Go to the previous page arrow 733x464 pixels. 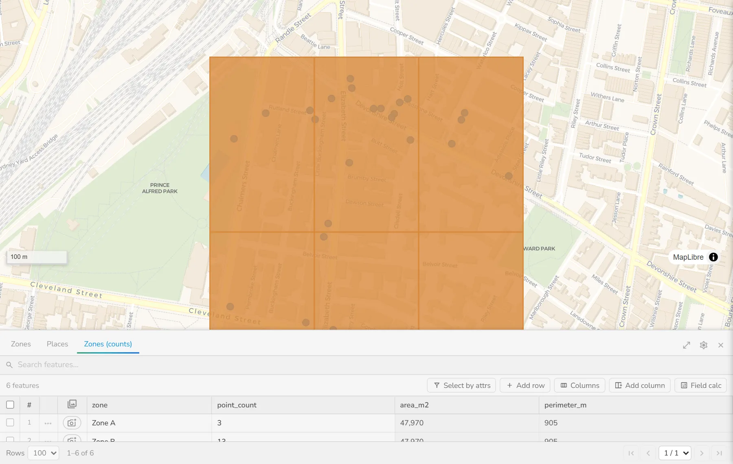648,453
